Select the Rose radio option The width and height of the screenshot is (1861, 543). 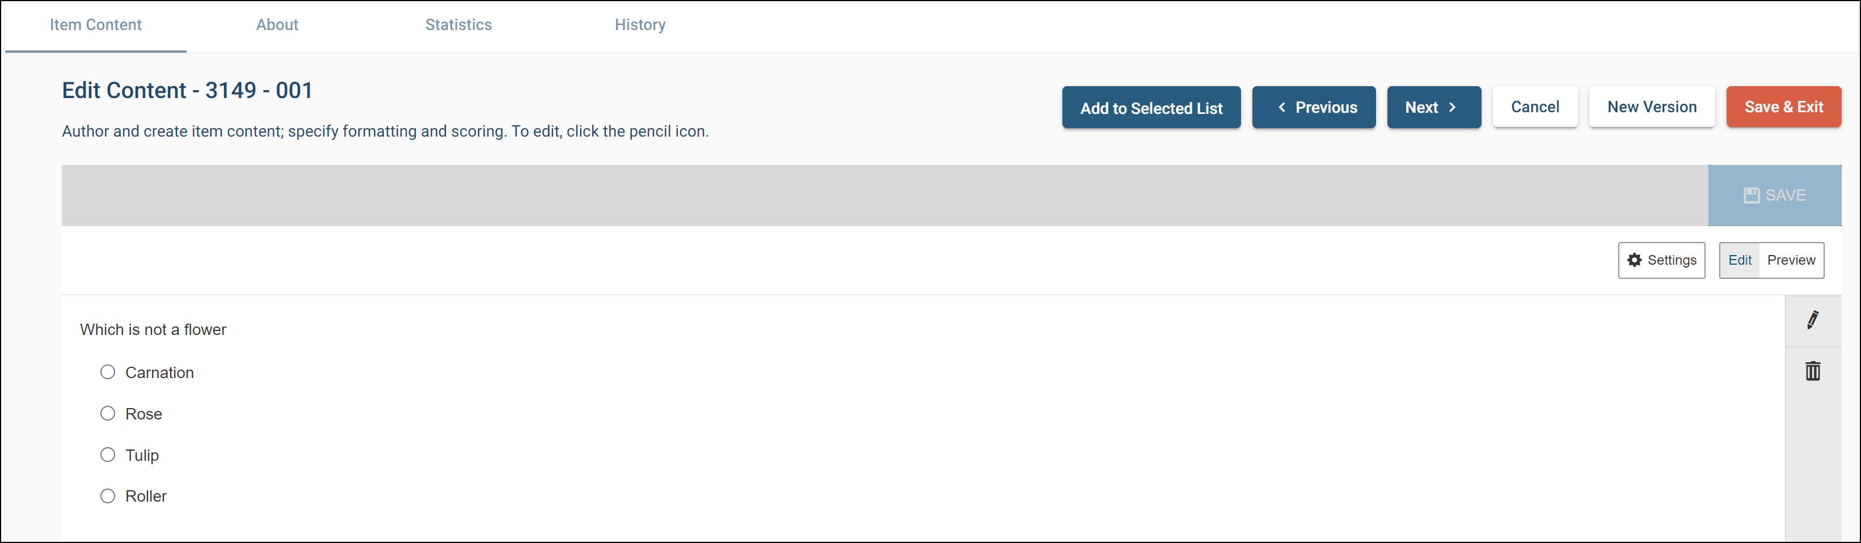click(x=108, y=413)
